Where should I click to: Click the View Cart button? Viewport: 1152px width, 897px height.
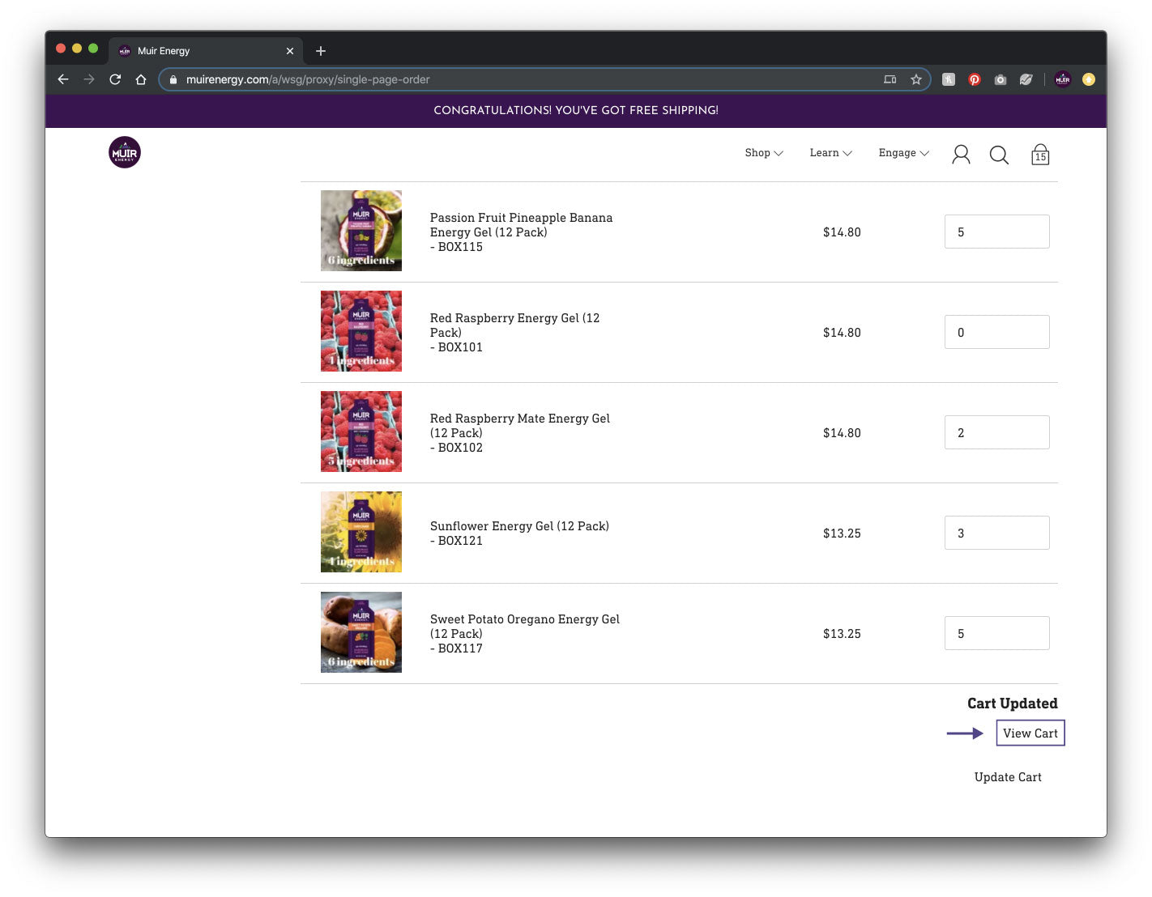[x=1030, y=733]
